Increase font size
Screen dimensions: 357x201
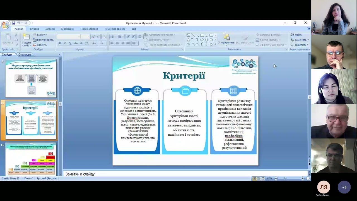pos(93,37)
